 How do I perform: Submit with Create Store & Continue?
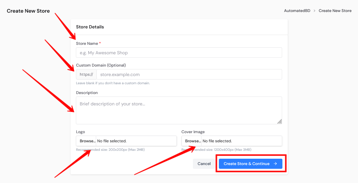[246, 164]
